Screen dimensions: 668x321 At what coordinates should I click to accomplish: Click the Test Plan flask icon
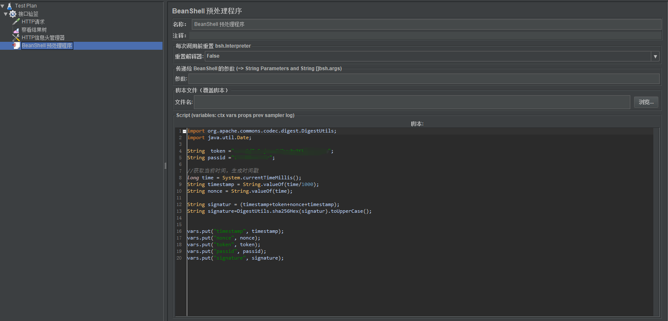[9, 6]
